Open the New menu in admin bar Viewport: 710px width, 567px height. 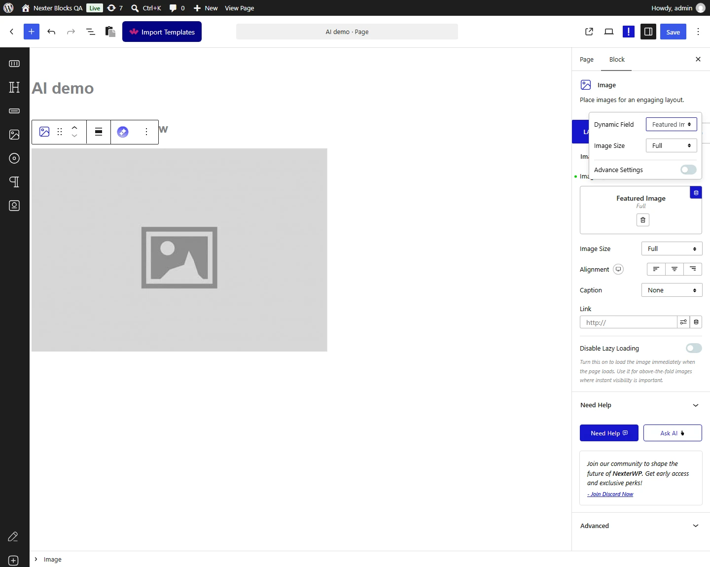(206, 8)
